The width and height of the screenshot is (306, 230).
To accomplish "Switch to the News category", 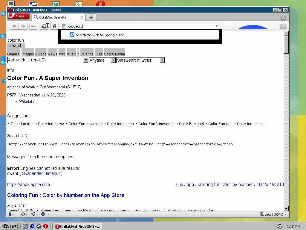I will 53,54.
